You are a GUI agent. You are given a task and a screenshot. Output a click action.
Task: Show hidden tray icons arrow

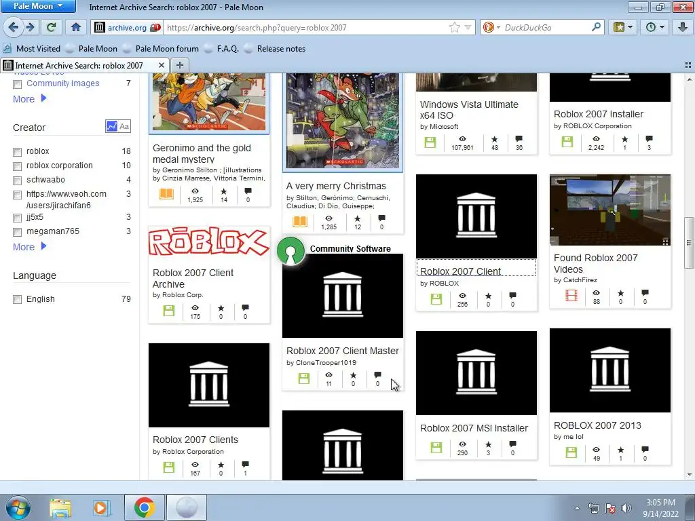pos(577,508)
